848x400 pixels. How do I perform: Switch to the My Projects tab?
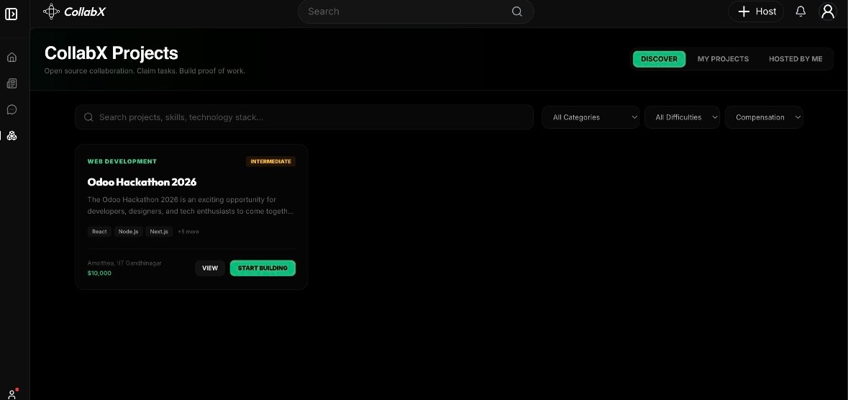(x=723, y=59)
